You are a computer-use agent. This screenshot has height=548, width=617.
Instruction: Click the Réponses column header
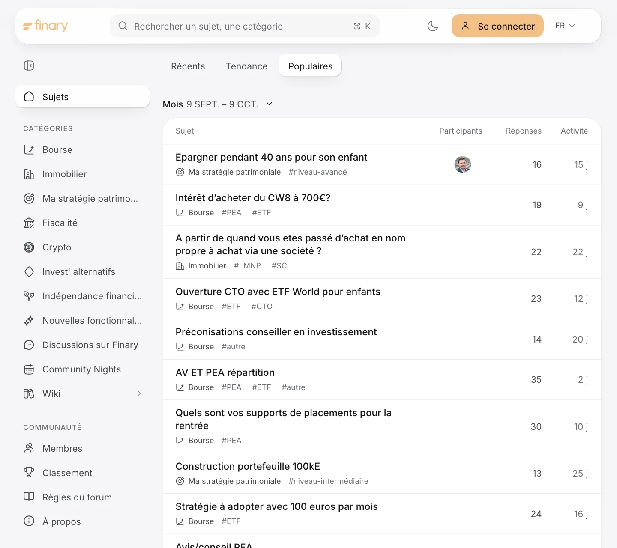click(524, 131)
